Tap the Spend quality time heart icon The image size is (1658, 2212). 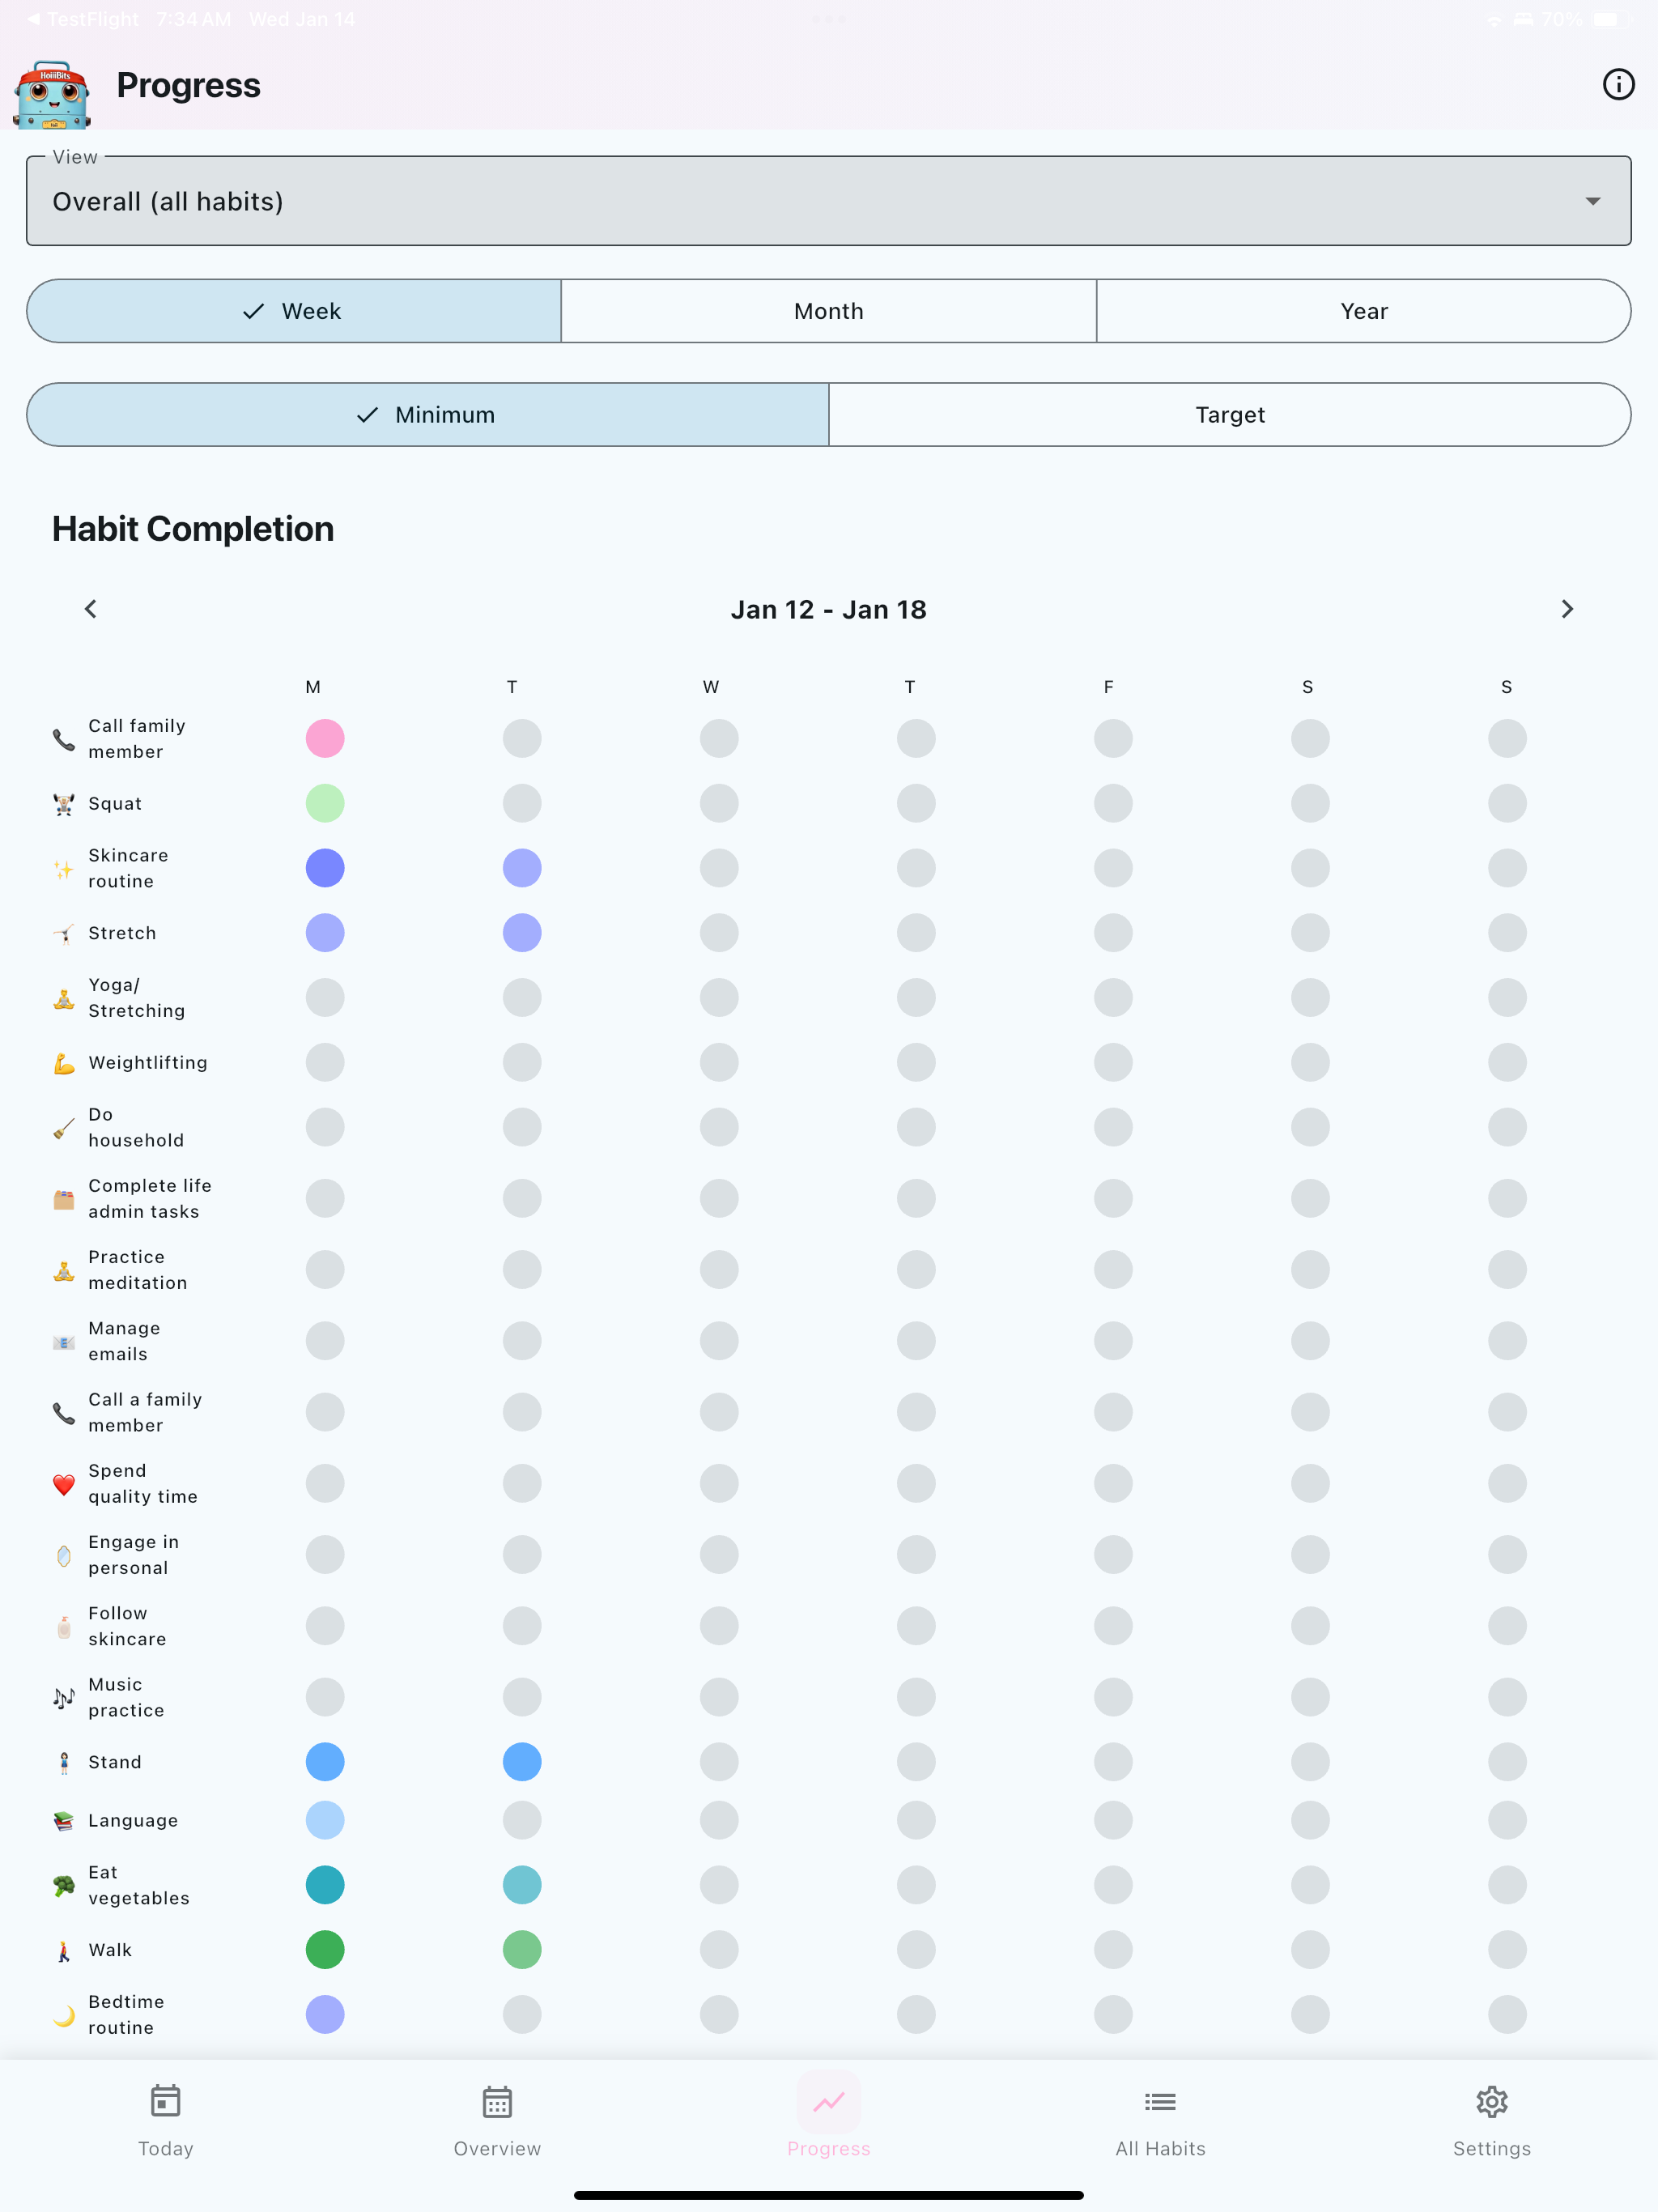click(64, 1484)
